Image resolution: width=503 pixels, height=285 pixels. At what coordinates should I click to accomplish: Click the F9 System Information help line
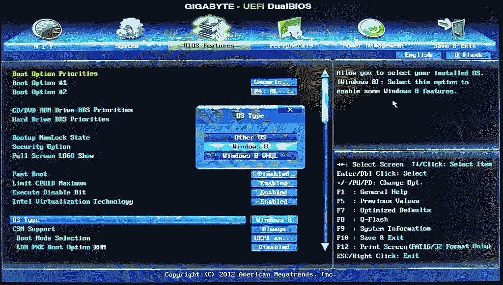pos(384,229)
